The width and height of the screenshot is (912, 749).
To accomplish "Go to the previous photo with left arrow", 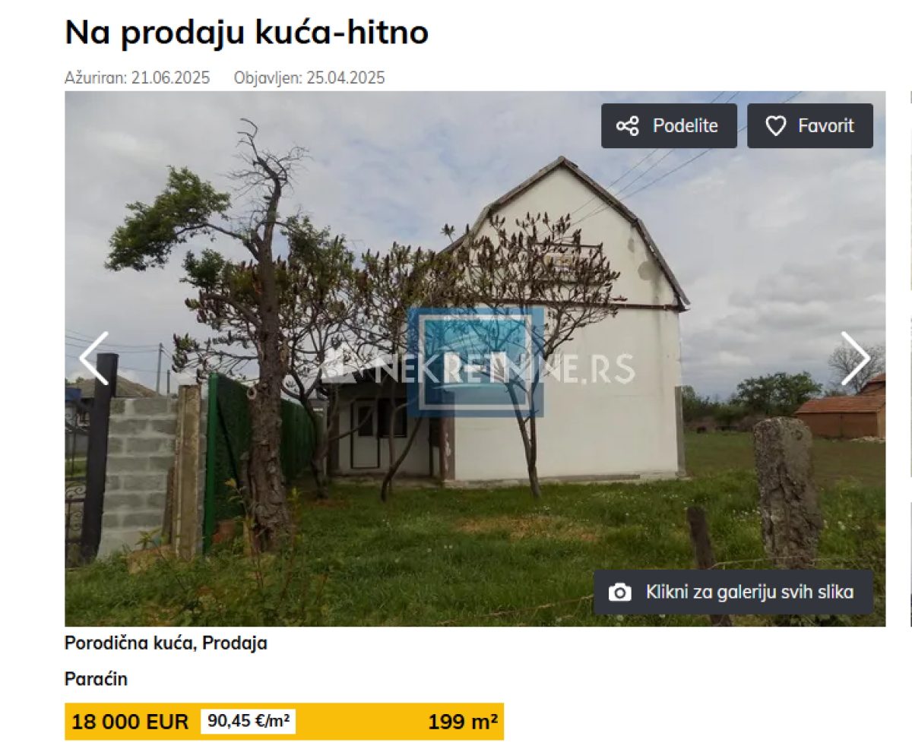I will pyautogui.click(x=94, y=358).
